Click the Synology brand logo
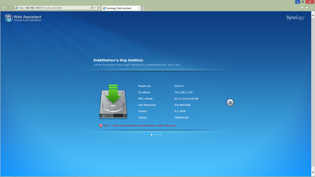The height and width of the screenshot is (177, 315). point(295,18)
